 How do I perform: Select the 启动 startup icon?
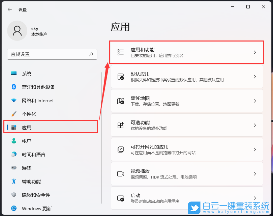[x=120, y=198]
